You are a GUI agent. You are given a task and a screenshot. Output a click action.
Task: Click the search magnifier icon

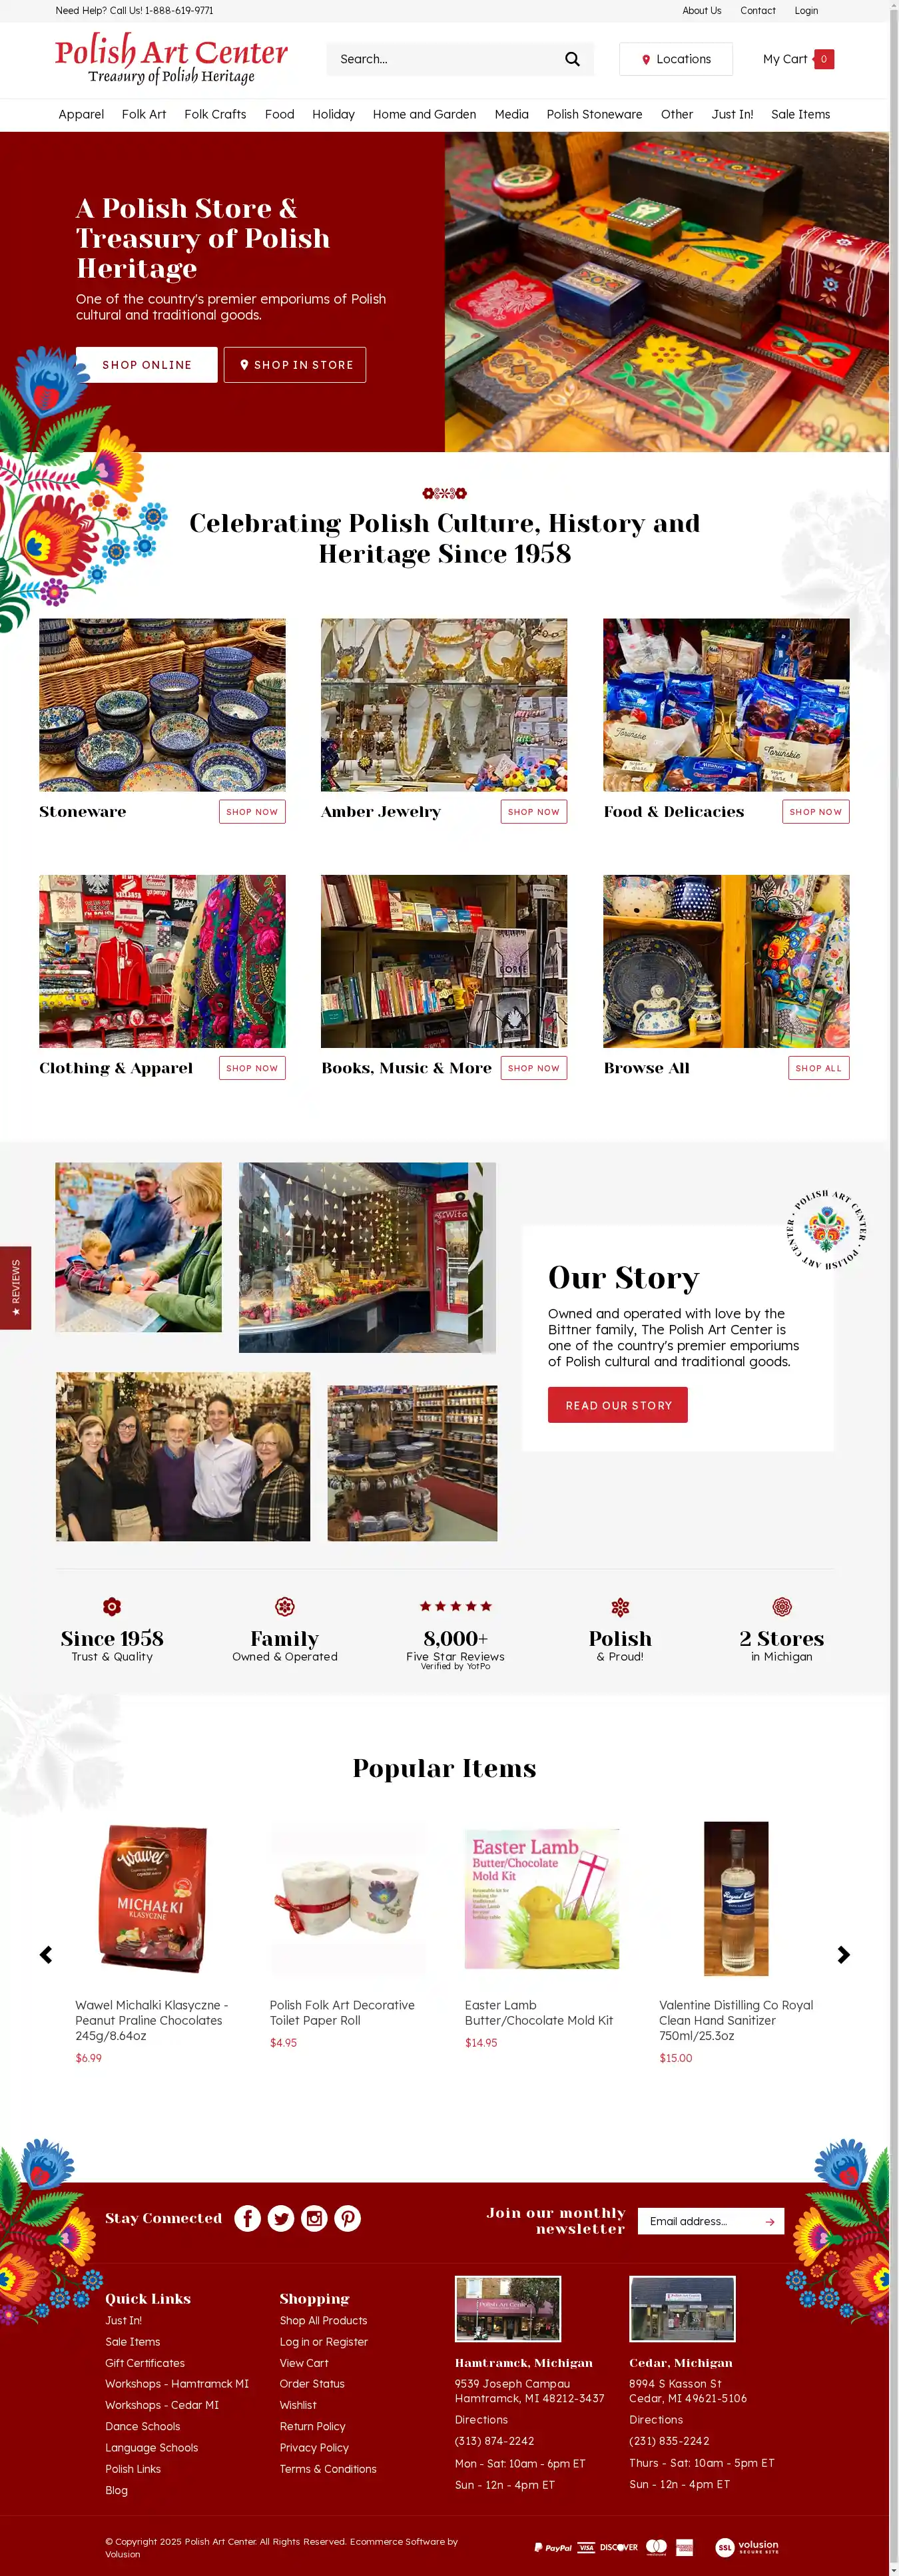[572, 59]
